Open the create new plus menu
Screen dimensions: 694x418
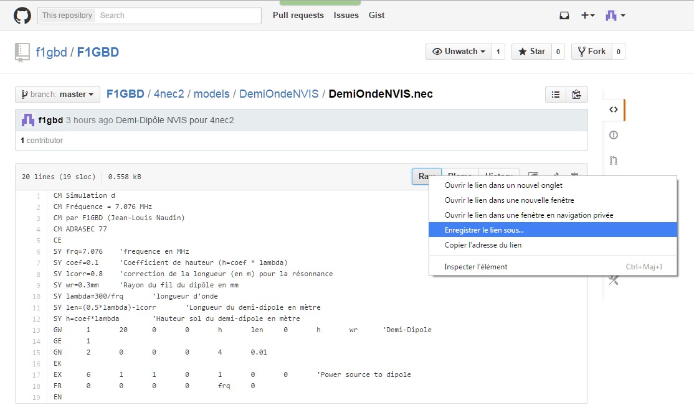pyautogui.click(x=587, y=16)
